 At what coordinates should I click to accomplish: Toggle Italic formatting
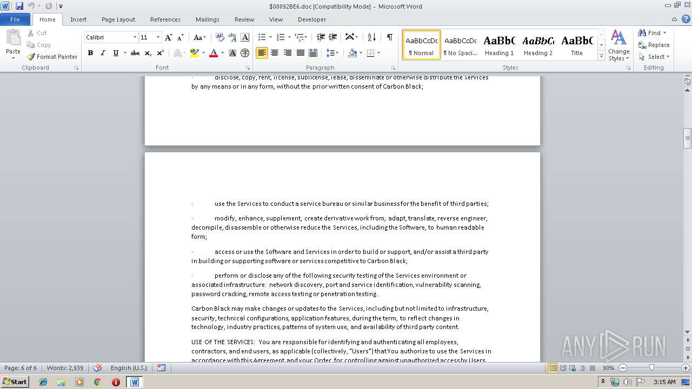(x=103, y=53)
